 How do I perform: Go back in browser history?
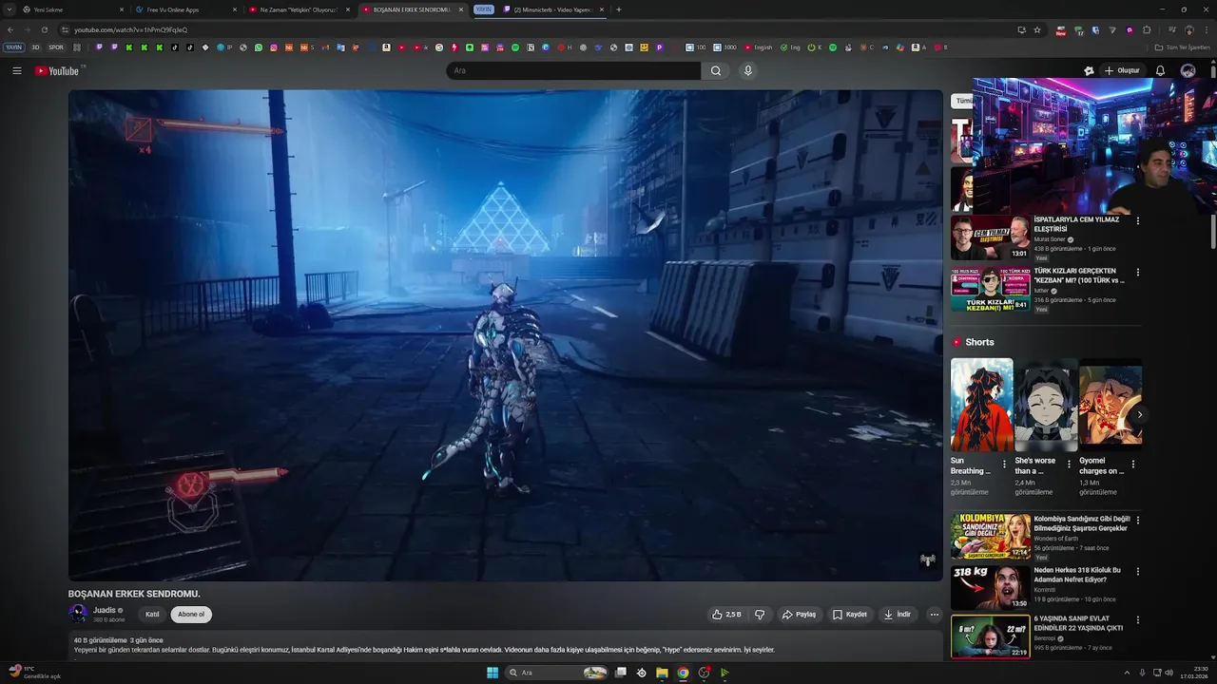[10, 29]
